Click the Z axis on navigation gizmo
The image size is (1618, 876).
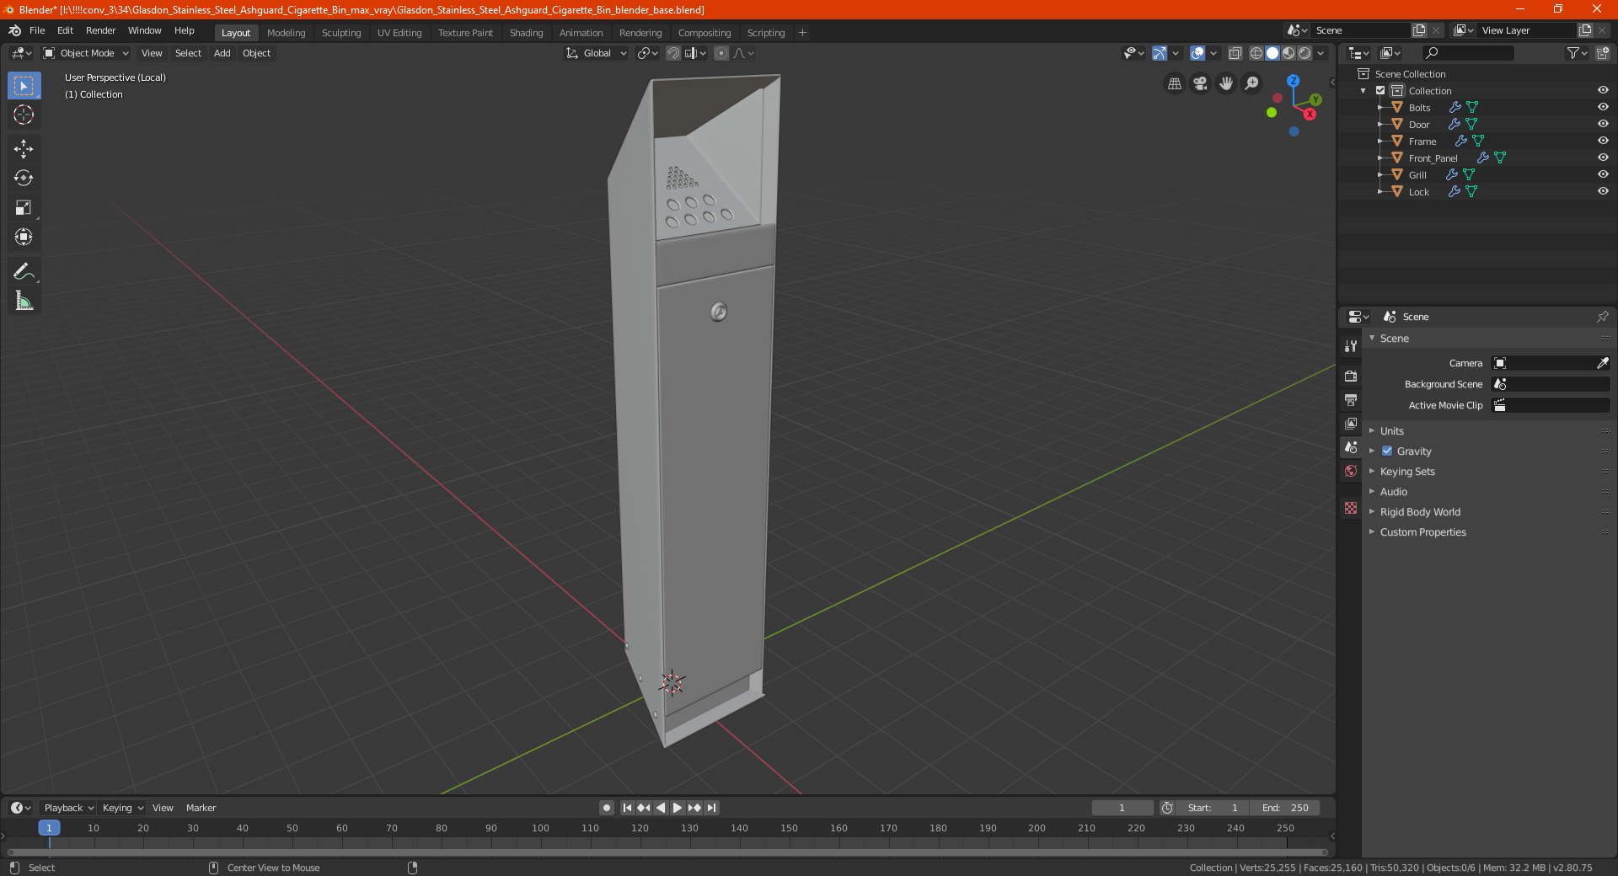tap(1293, 81)
